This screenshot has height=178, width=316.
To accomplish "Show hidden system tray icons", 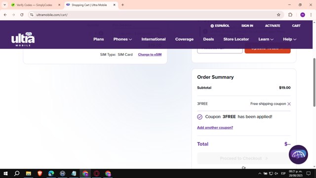I will click(260, 174).
